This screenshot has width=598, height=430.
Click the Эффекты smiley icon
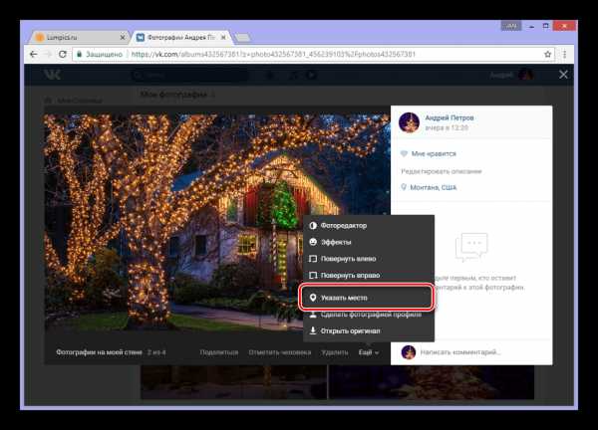point(313,242)
